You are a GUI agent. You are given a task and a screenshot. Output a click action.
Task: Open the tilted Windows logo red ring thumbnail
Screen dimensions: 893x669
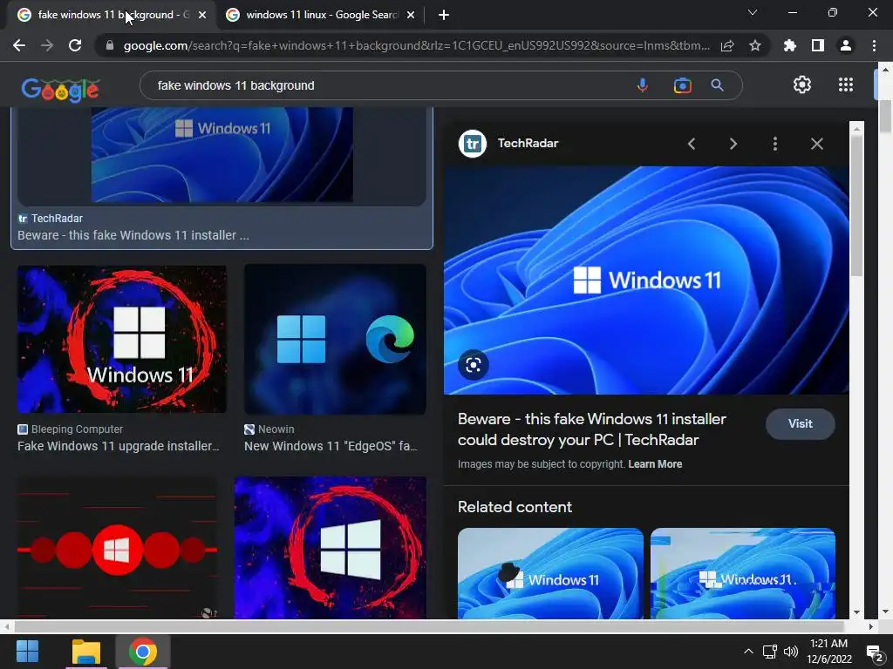click(x=331, y=548)
